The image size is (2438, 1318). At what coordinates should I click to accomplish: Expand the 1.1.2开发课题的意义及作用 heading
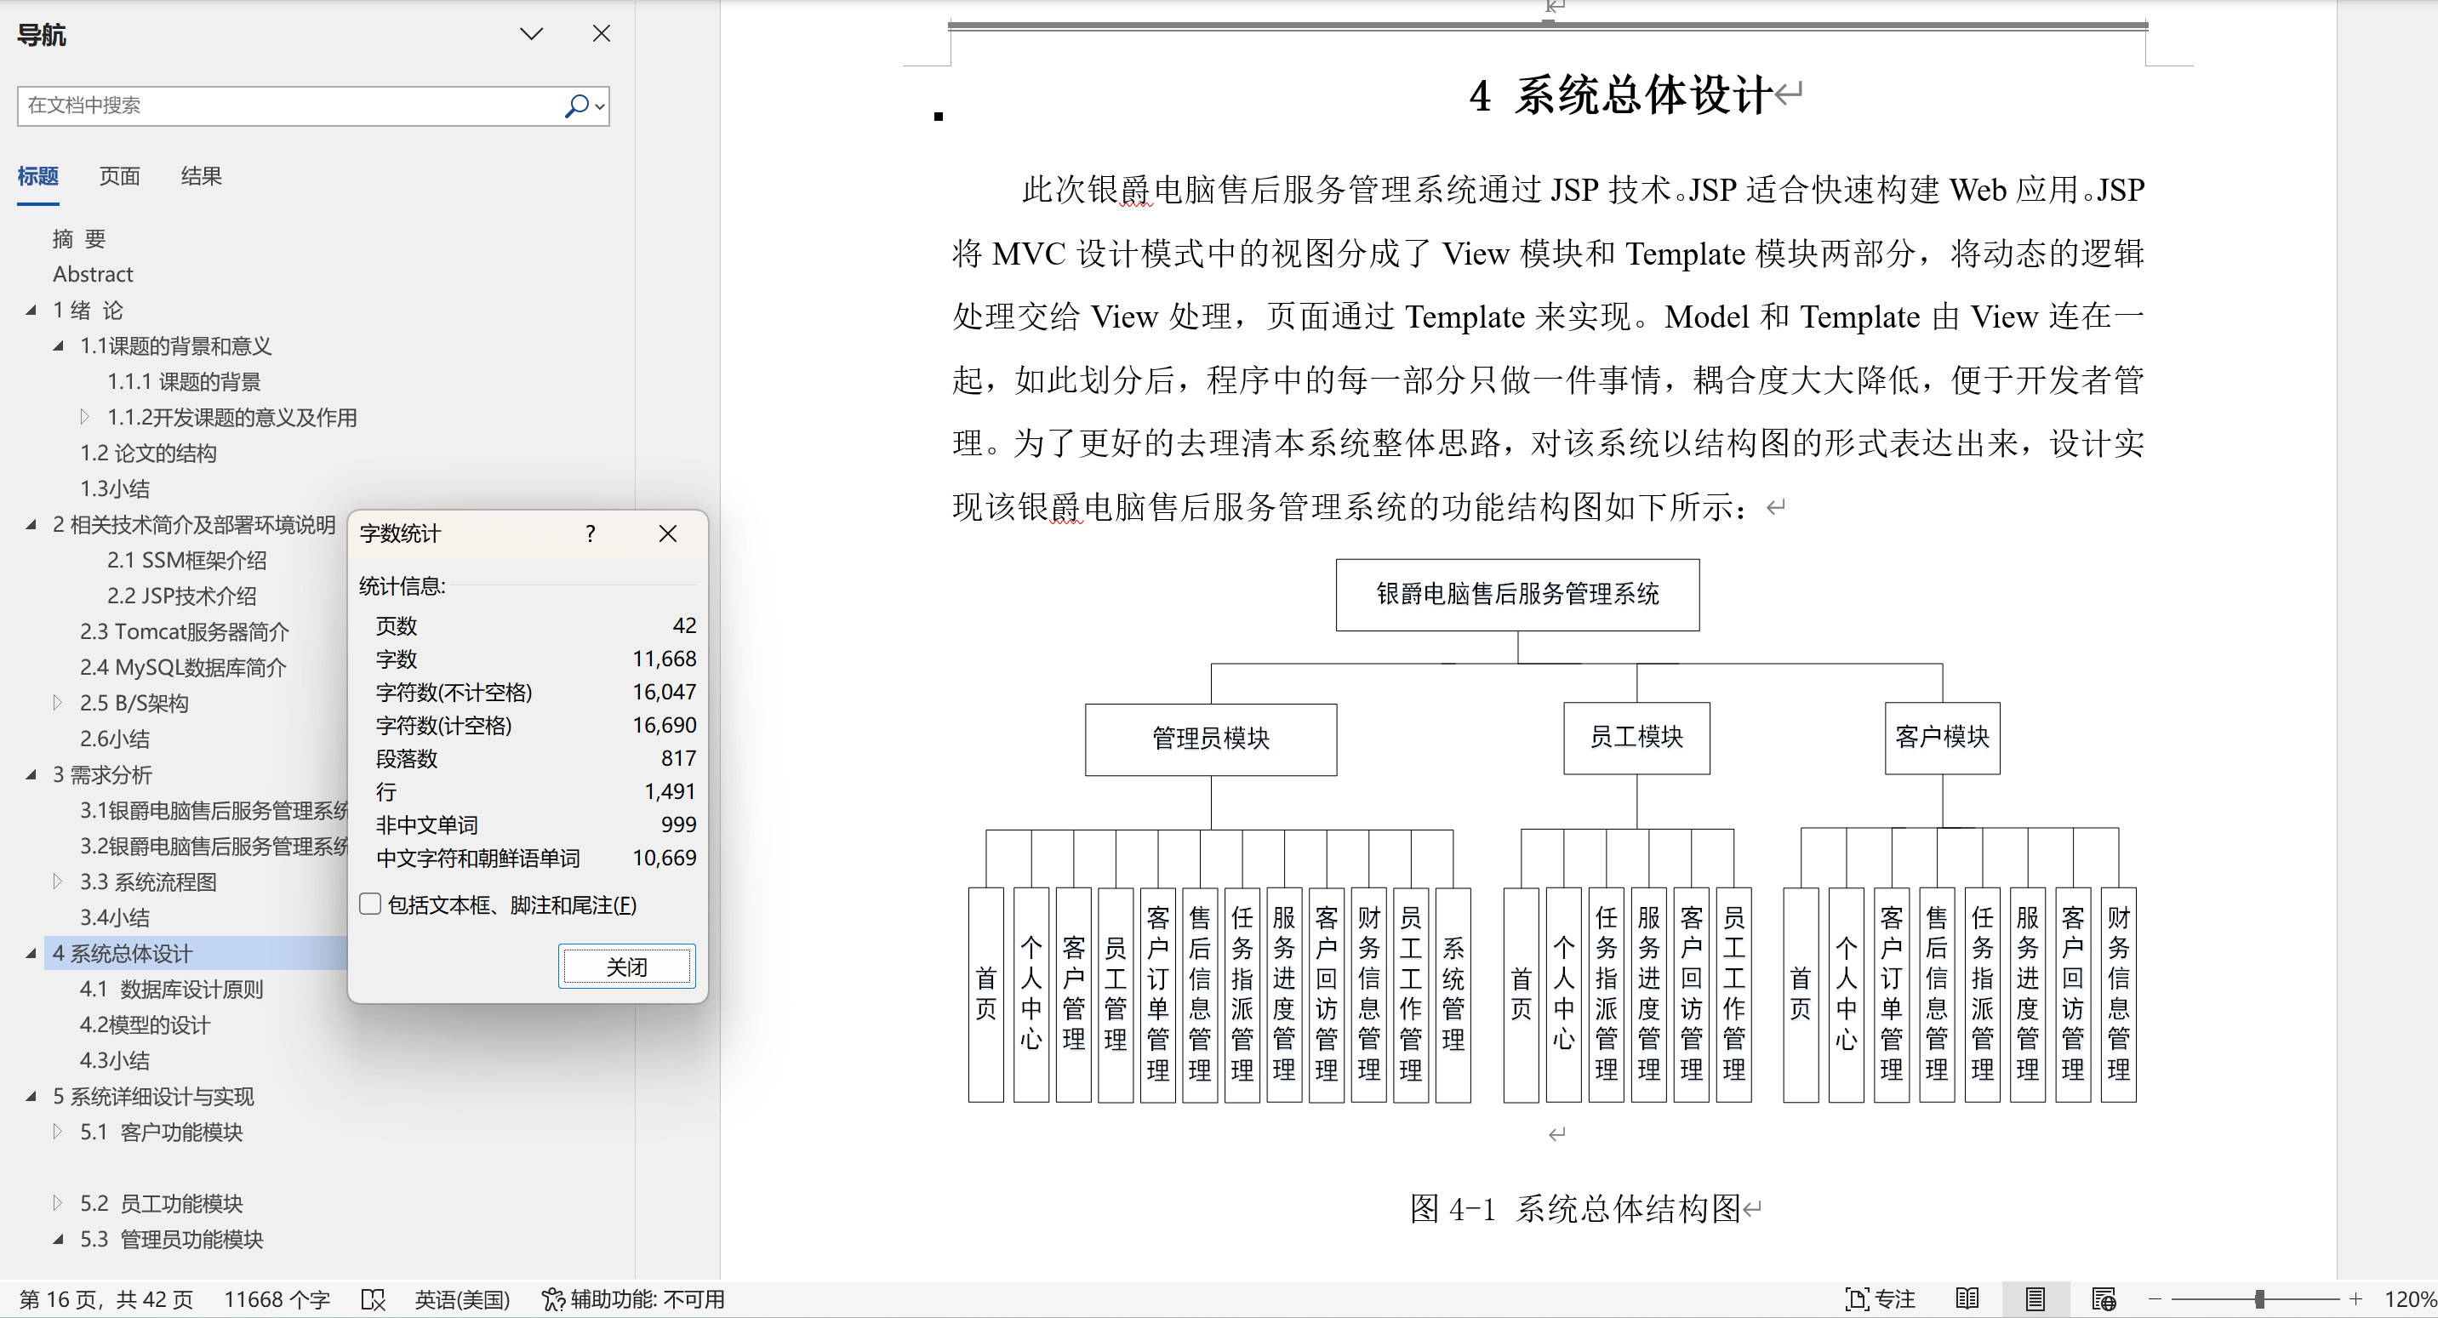coord(85,416)
